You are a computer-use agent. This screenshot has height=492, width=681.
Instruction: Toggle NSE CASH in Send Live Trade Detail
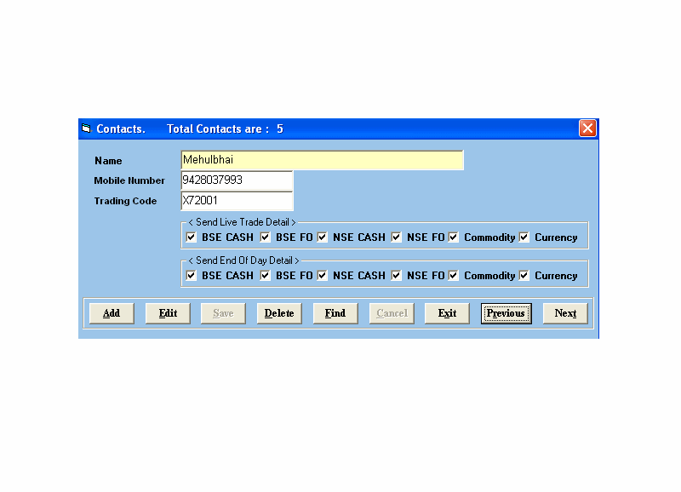coord(323,237)
